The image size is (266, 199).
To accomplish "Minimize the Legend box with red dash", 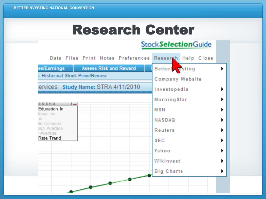I will coord(75,104).
